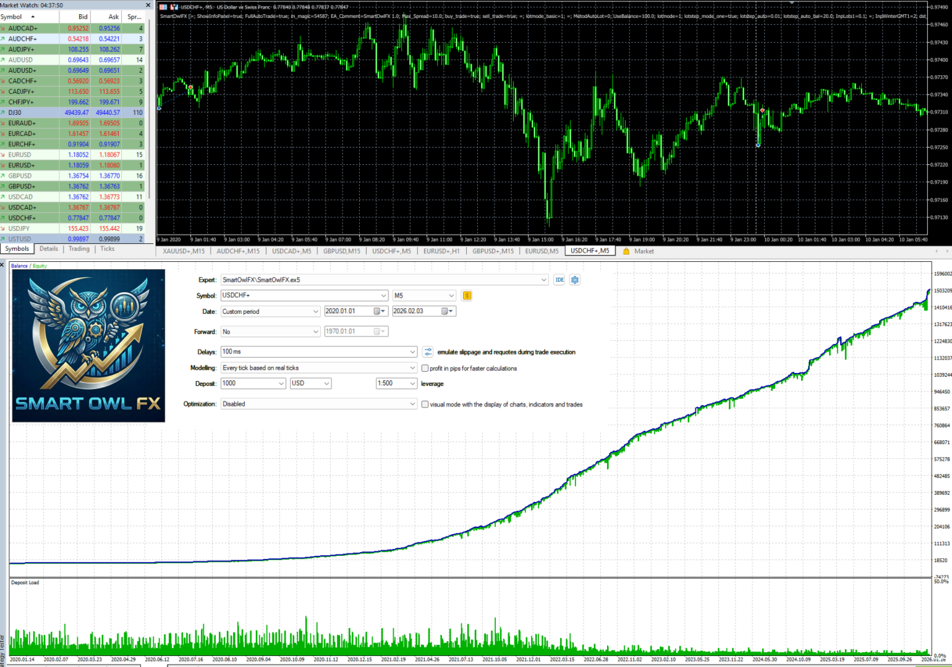Open the Market panel shopping cart icon

[626, 251]
